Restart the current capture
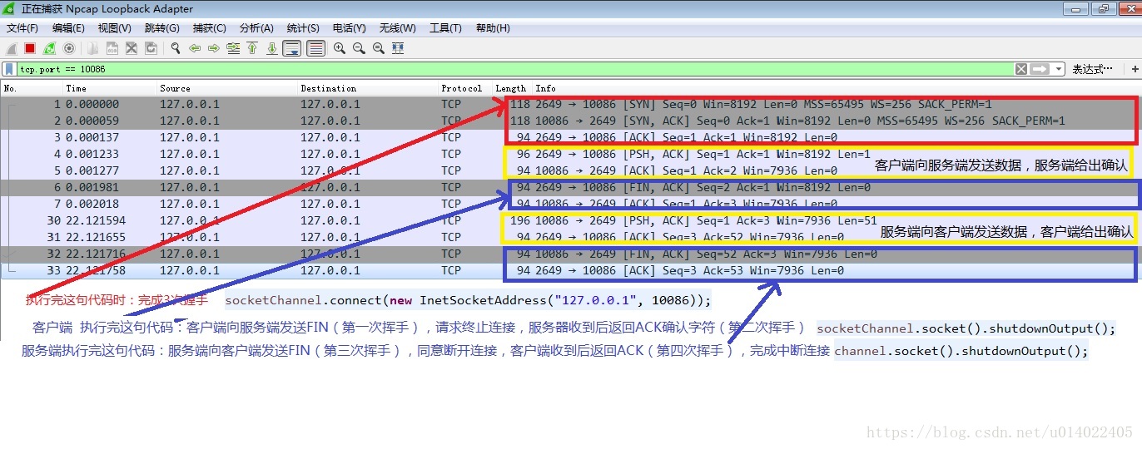The height and width of the screenshot is (449, 1142). click(50, 48)
